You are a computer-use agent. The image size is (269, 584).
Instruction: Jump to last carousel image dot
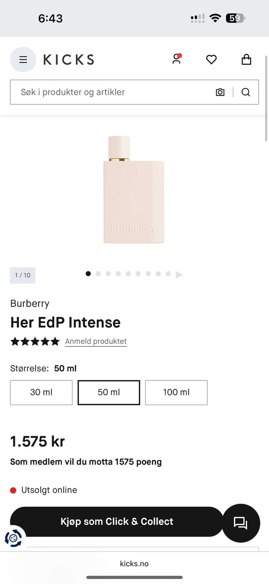point(168,274)
